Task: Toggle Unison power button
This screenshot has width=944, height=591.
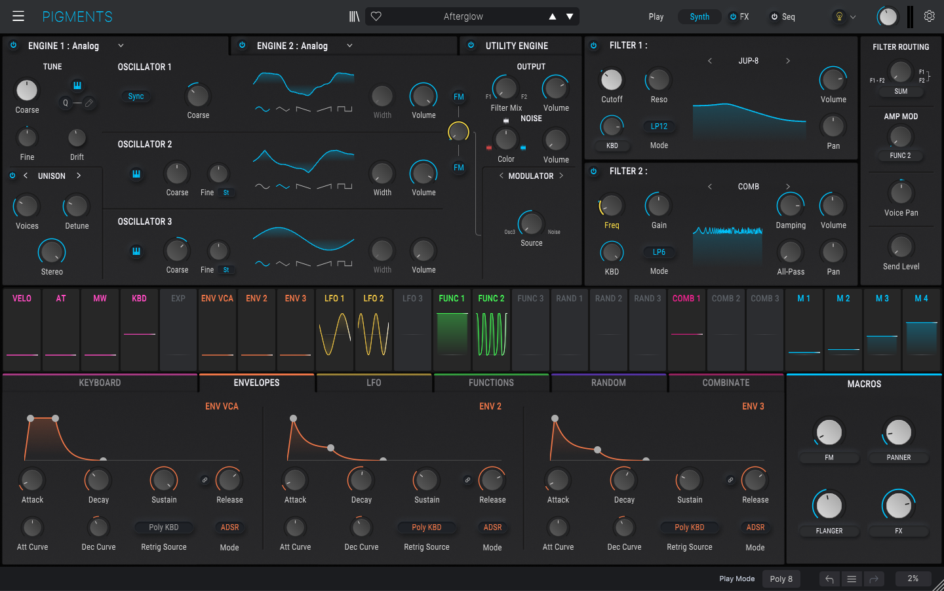Action: tap(12, 176)
